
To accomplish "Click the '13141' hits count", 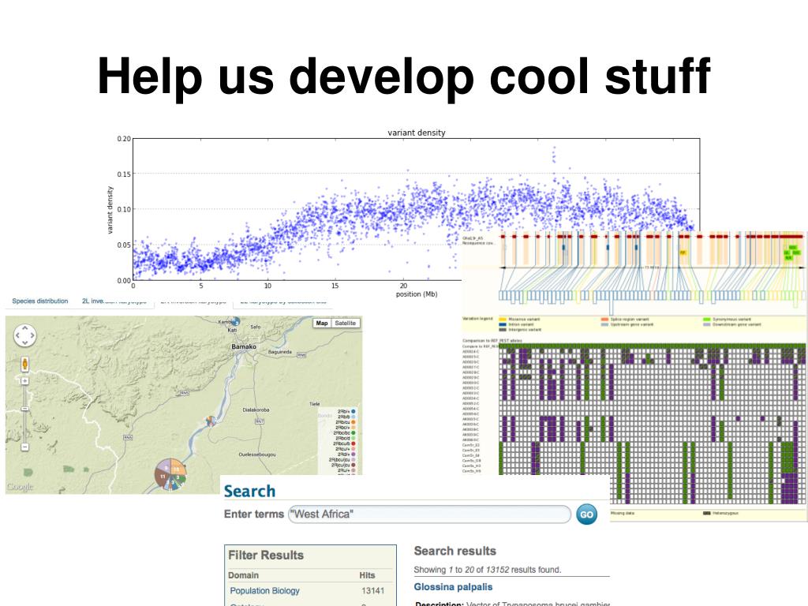I will coord(372,590).
